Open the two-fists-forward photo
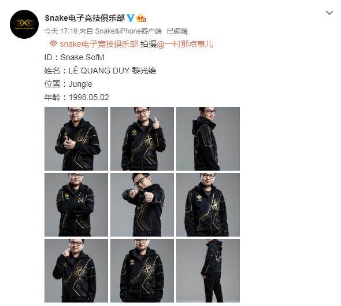 coord(142,205)
